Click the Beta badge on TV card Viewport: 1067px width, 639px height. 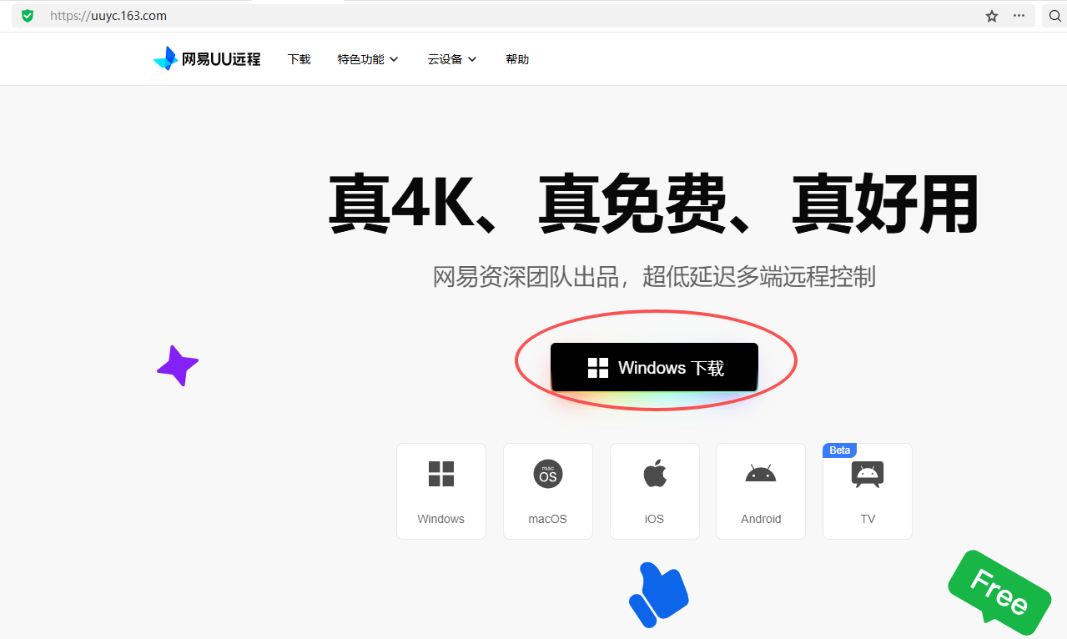(840, 450)
